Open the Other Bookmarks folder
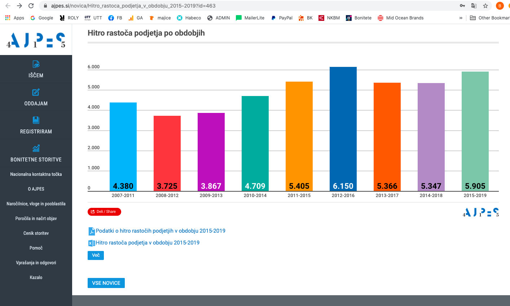 pos(489,18)
